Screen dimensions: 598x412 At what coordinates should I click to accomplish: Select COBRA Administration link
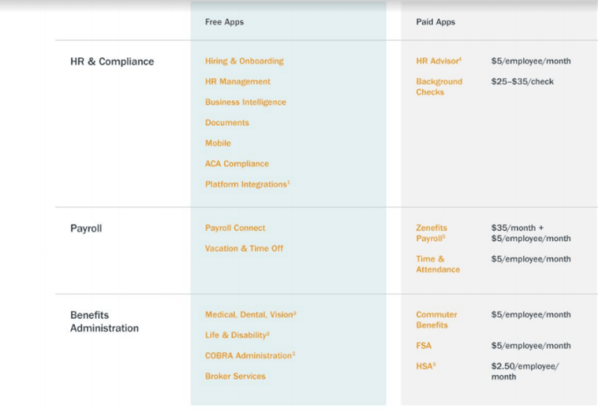click(x=249, y=356)
